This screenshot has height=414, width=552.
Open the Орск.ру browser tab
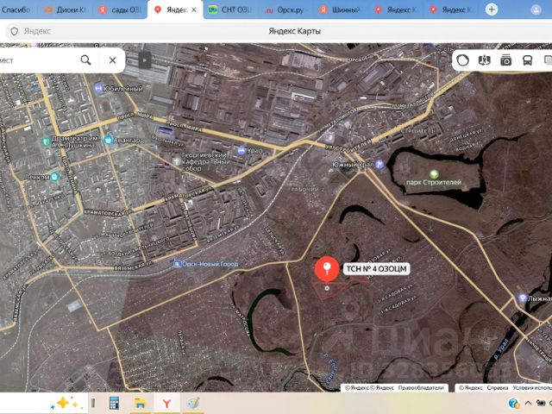click(285, 9)
